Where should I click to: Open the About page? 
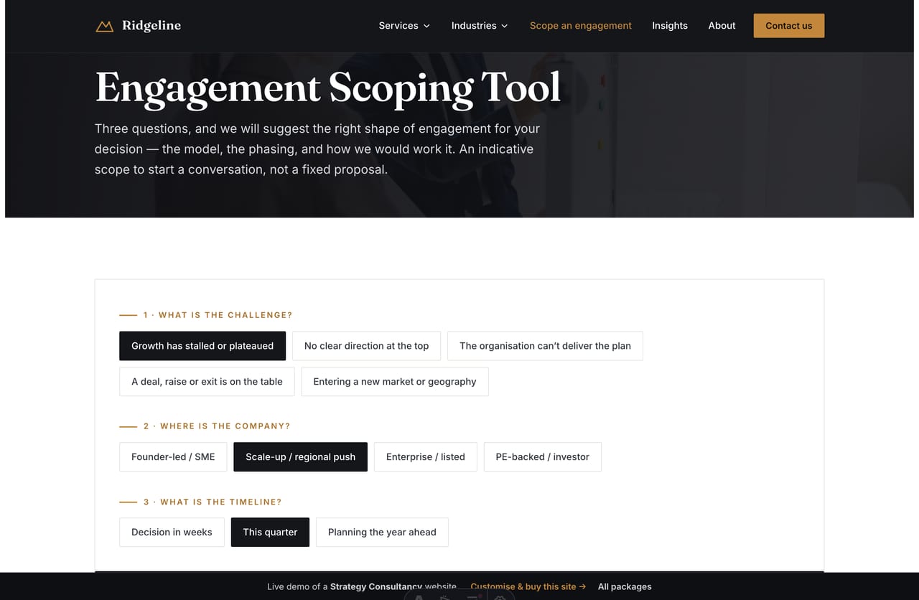click(722, 26)
